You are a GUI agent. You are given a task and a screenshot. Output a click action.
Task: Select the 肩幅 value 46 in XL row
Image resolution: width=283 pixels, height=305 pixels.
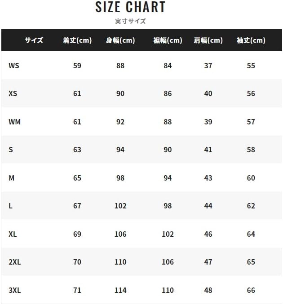point(208,234)
